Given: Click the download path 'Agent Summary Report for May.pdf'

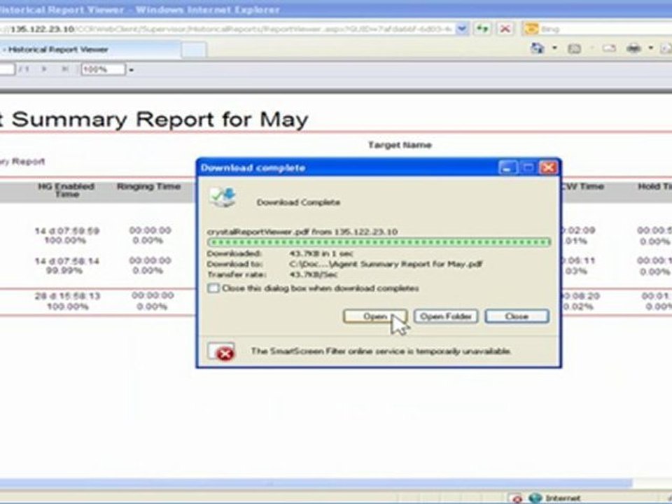Looking at the screenshot, I should 386,264.
